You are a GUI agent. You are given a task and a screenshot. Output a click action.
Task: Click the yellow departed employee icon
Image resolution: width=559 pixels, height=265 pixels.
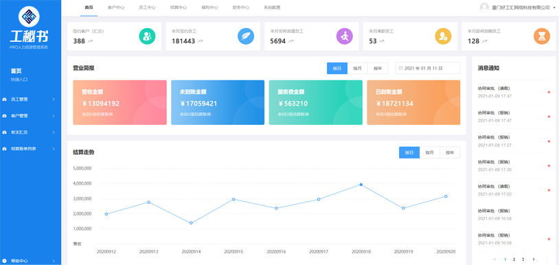coord(443,36)
